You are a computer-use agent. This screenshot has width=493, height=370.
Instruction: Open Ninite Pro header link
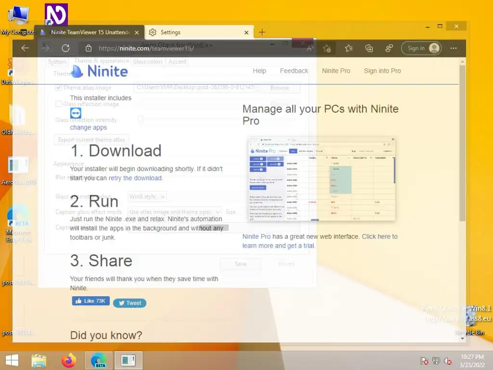(x=336, y=71)
